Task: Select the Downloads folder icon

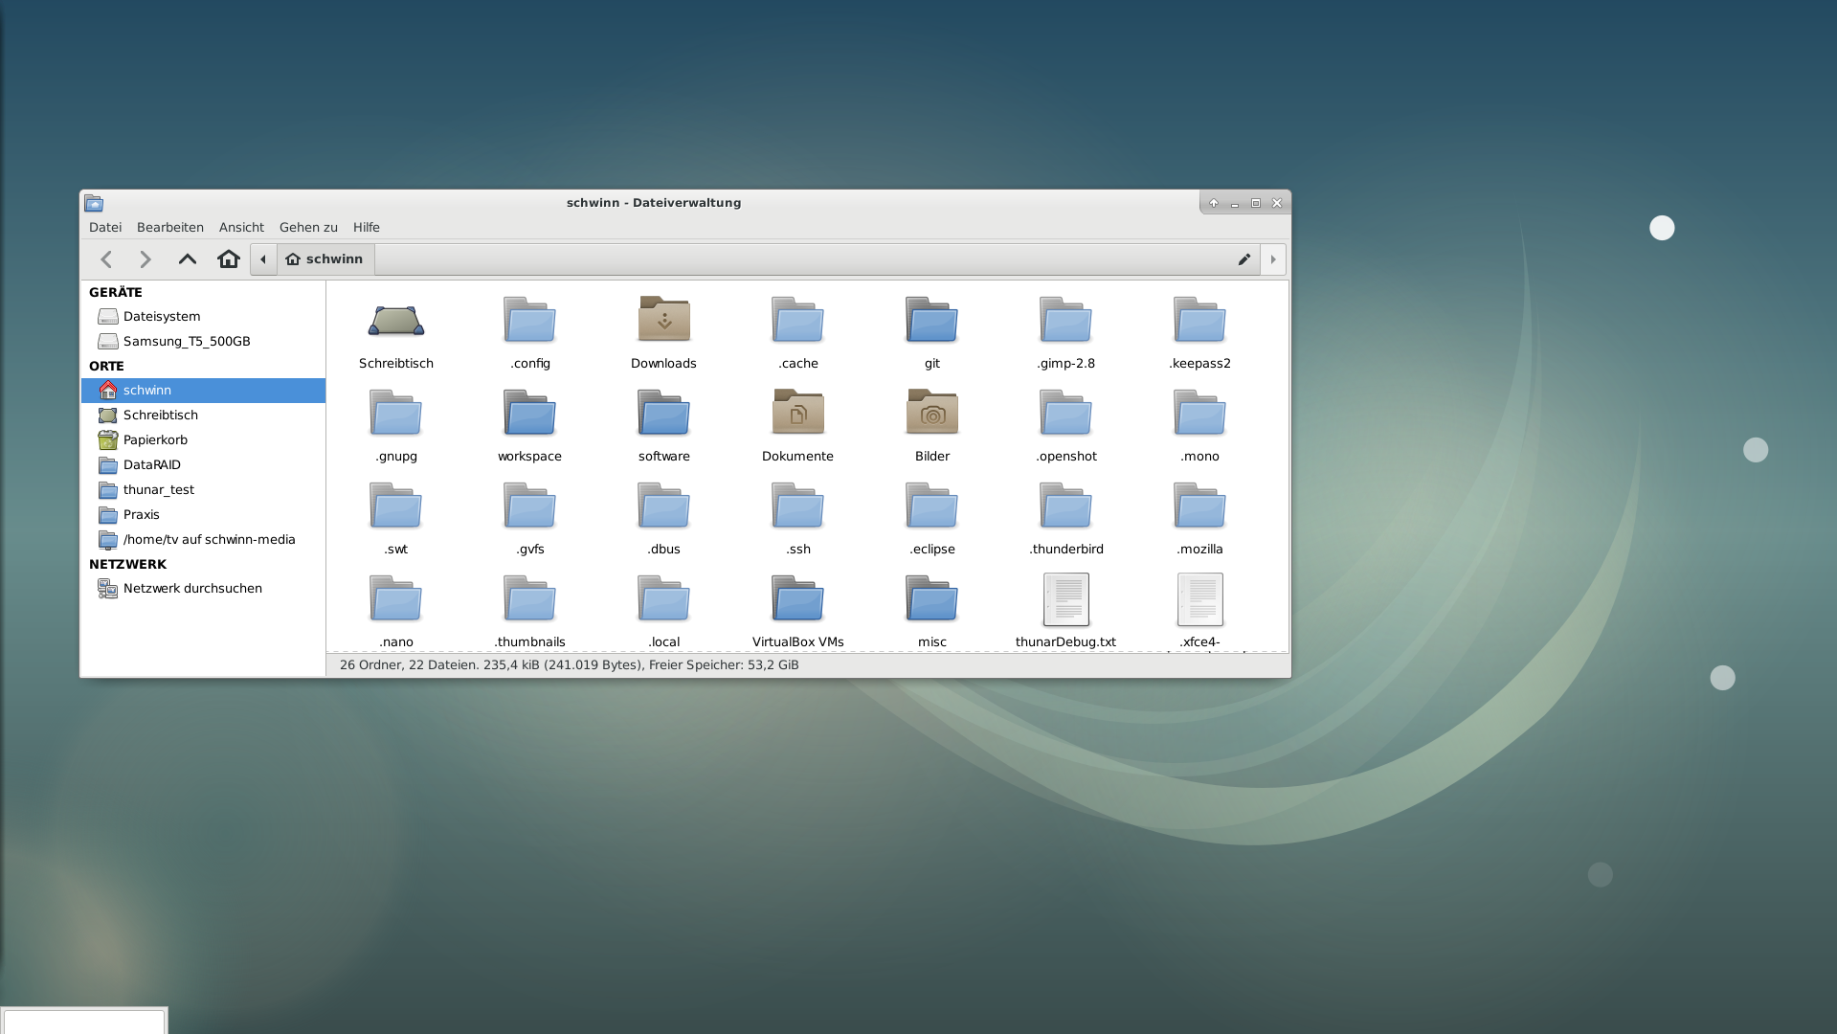Action: (x=663, y=320)
